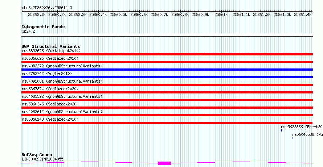
Task: Click the 25860.2k ruler tick label
Action: point(57,14)
